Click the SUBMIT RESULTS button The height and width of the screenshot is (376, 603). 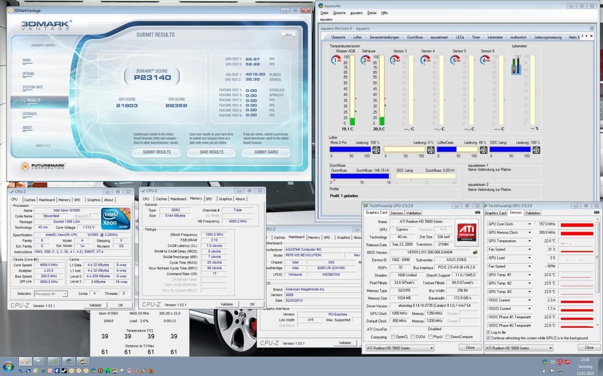157,152
